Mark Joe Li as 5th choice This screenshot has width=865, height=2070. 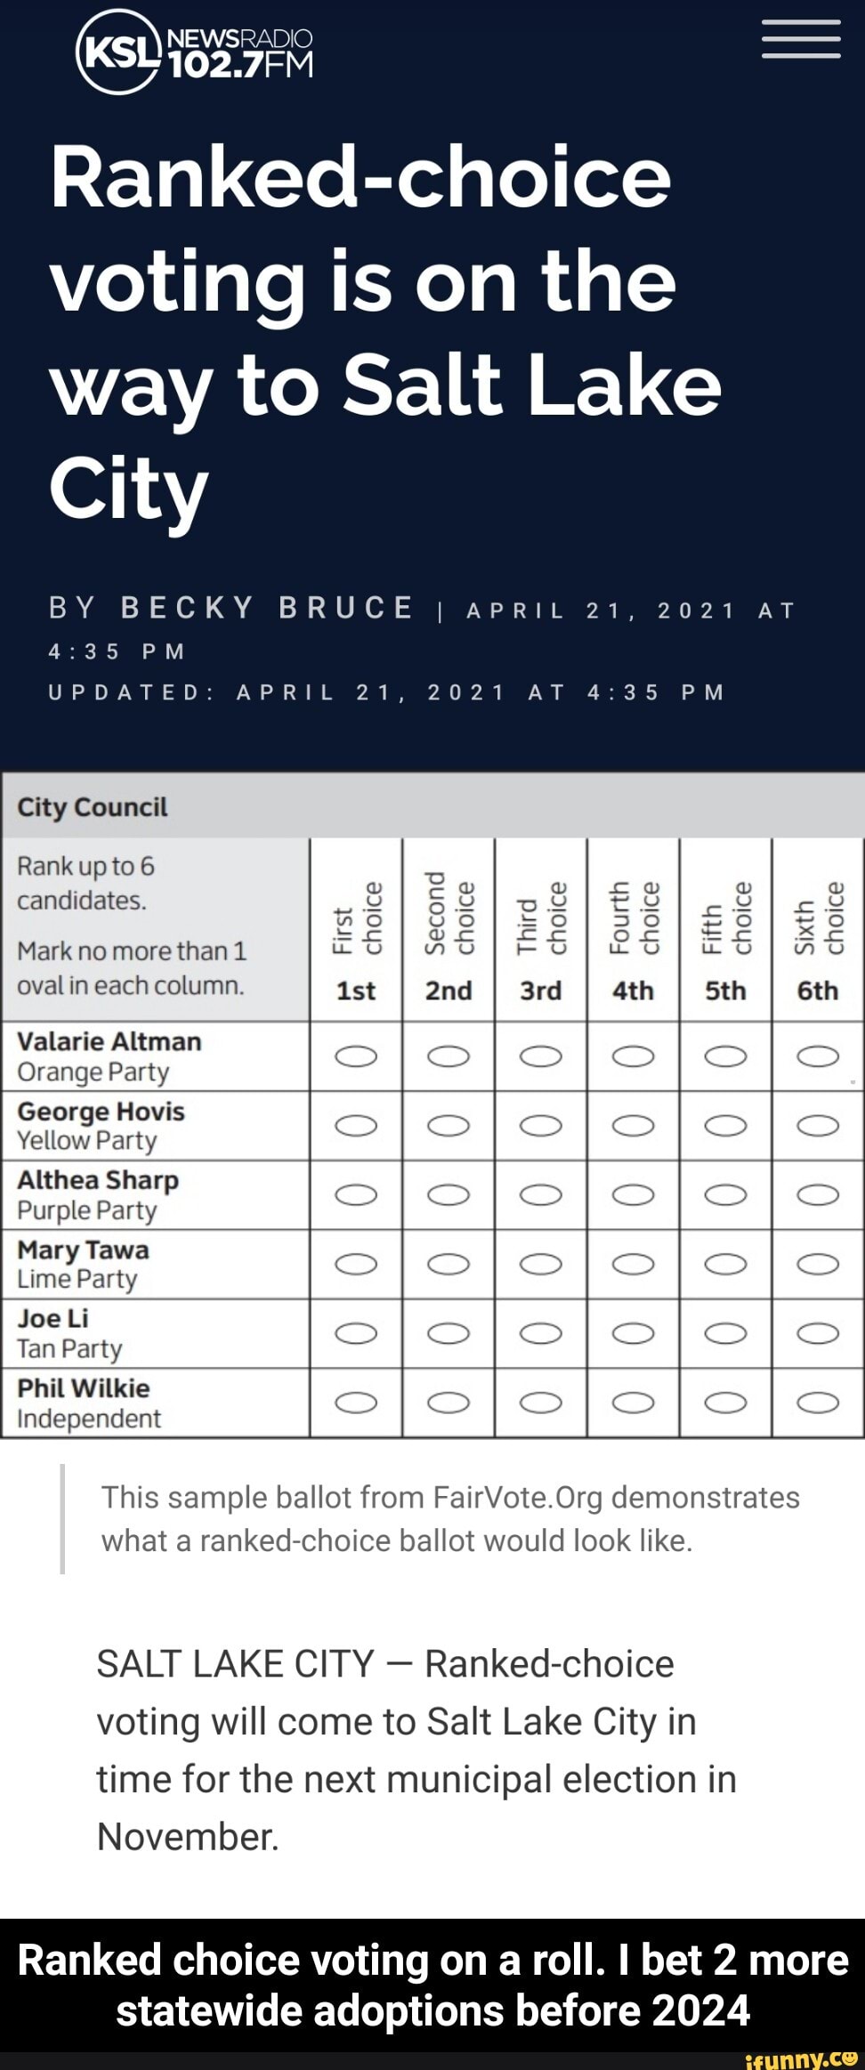point(725,1332)
